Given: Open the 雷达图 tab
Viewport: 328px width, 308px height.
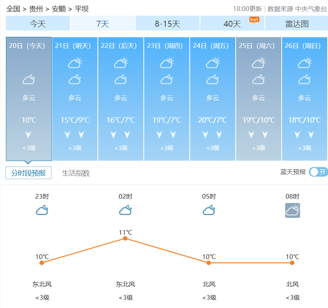Looking at the screenshot, I should click(297, 24).
